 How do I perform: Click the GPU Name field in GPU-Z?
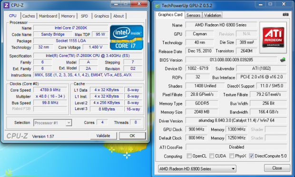(x=221, y=25)
